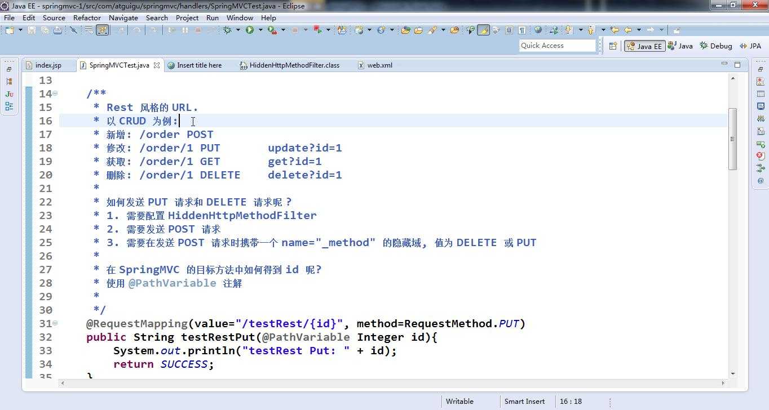Click the Search flashlight icon

coord(432,30)
